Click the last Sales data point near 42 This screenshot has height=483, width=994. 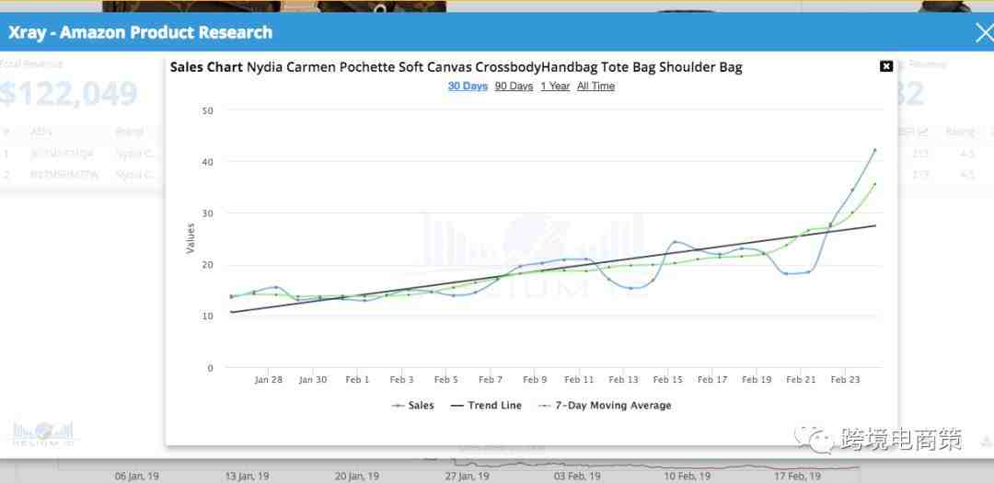tap(875, 150)
